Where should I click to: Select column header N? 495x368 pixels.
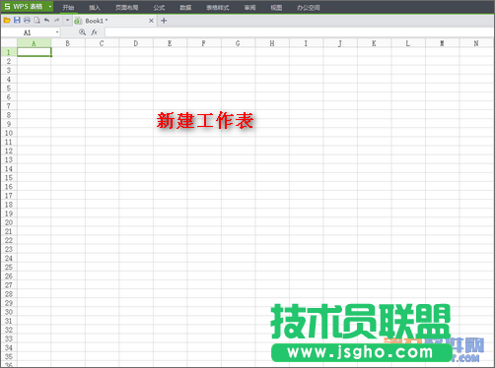(x=476, y=43)
